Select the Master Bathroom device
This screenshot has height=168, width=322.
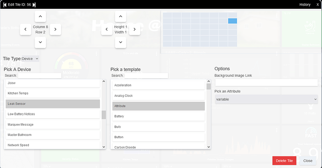tap(53, 135)
